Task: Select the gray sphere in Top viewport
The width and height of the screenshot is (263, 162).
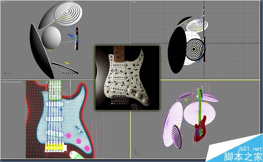Action: pyautogui.click(x=51, y=38)
